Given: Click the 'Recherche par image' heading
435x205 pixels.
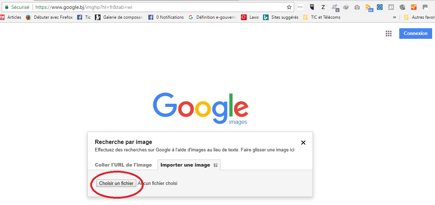Looking at the screenshot, I should [124, 142].
